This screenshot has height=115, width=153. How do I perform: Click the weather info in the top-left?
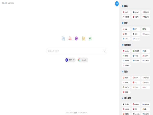coord(8,3)
